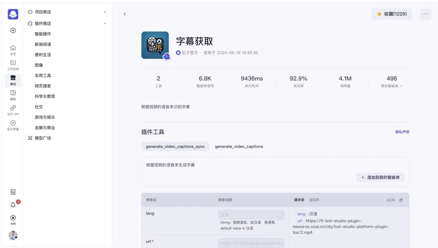Screen dimensions: 438x248
Task: Select the 社交 category
Action: tap(39, 107)
